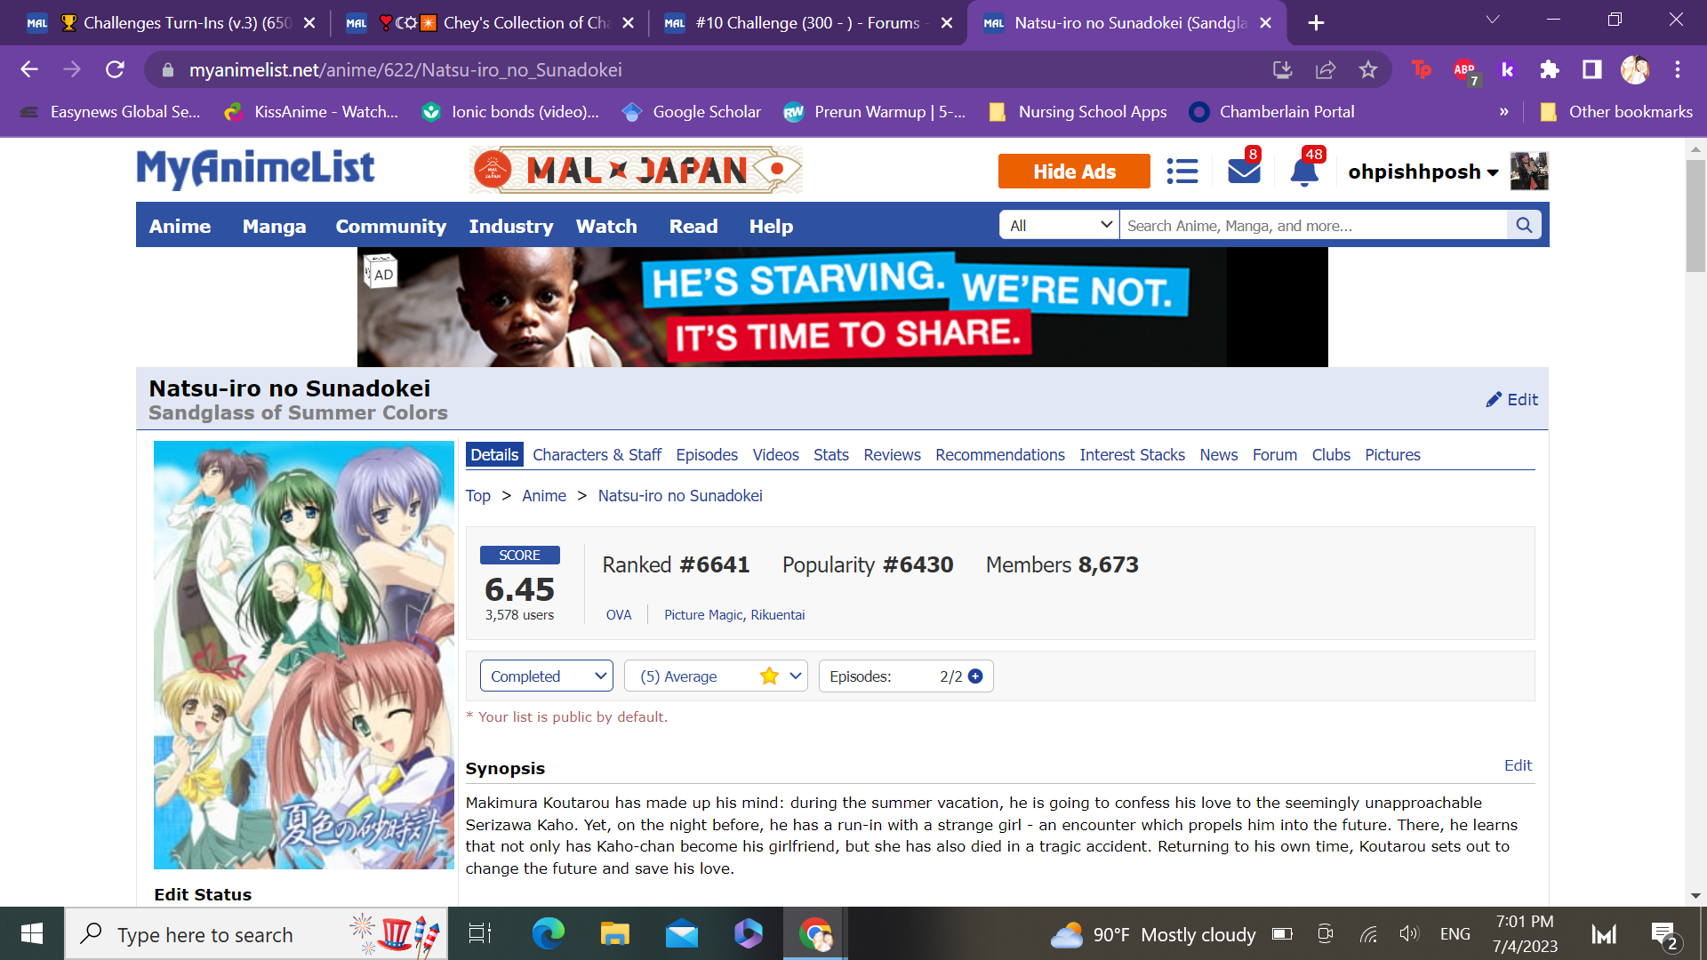This screenshot has width=1707, height=960.
Task: Open Windows Start menu
Action: (x=32, y=933)
